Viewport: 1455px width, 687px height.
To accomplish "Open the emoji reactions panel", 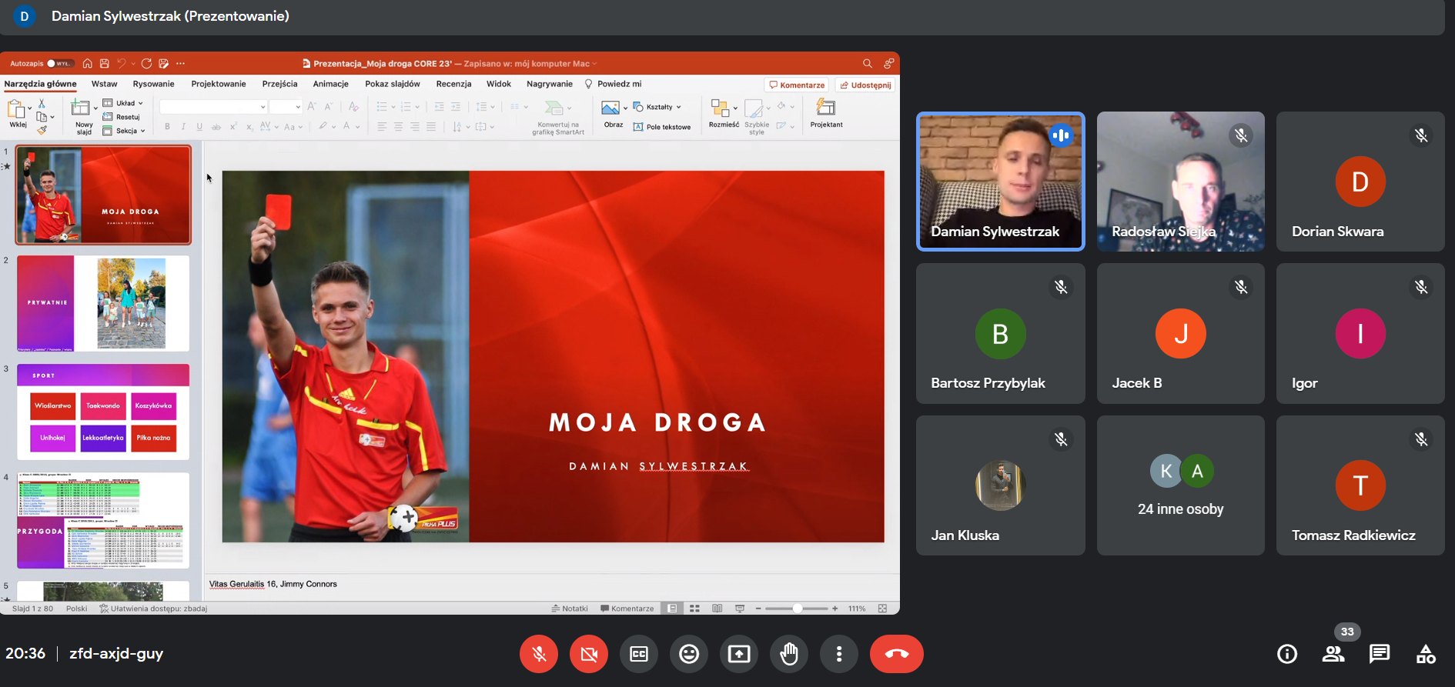I will [x=689, y=654].
